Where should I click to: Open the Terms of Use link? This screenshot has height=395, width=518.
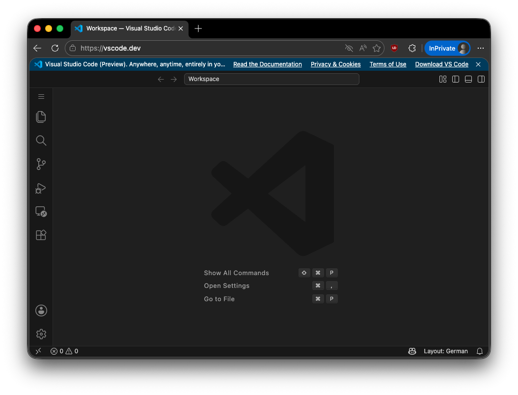(388, 64)
